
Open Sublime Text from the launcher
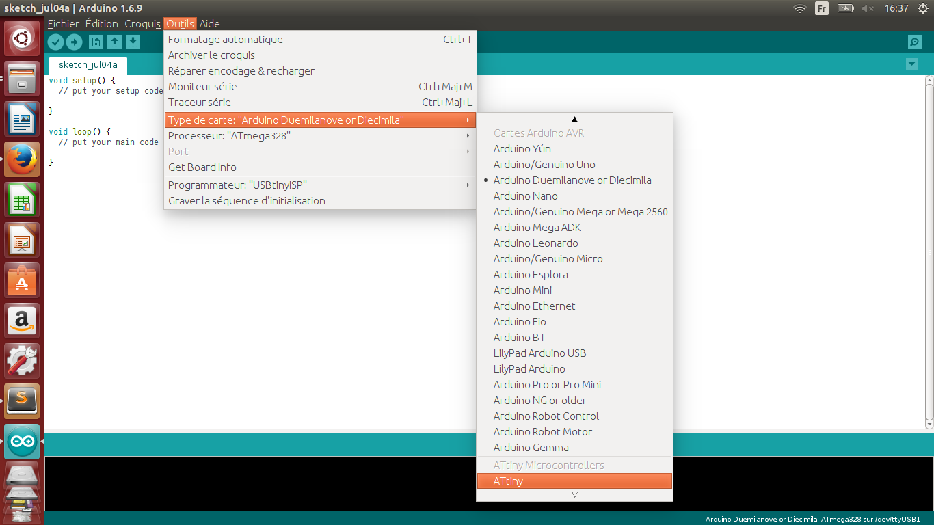[x=23, y=401]
